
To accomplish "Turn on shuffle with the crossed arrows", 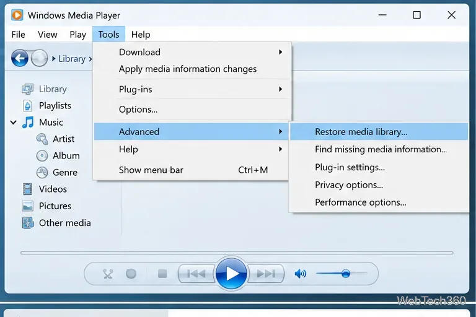I will coord(108,274).
